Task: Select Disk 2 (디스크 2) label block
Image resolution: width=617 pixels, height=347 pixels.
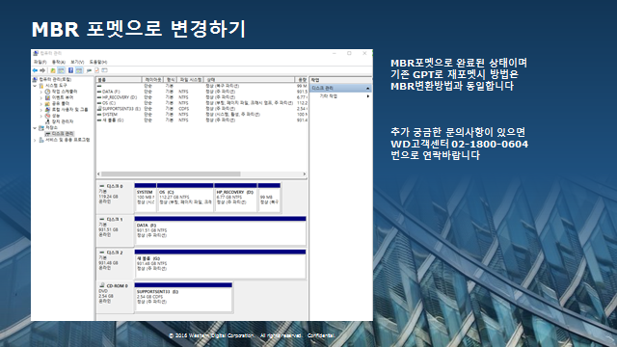Action: coord(115,263)
